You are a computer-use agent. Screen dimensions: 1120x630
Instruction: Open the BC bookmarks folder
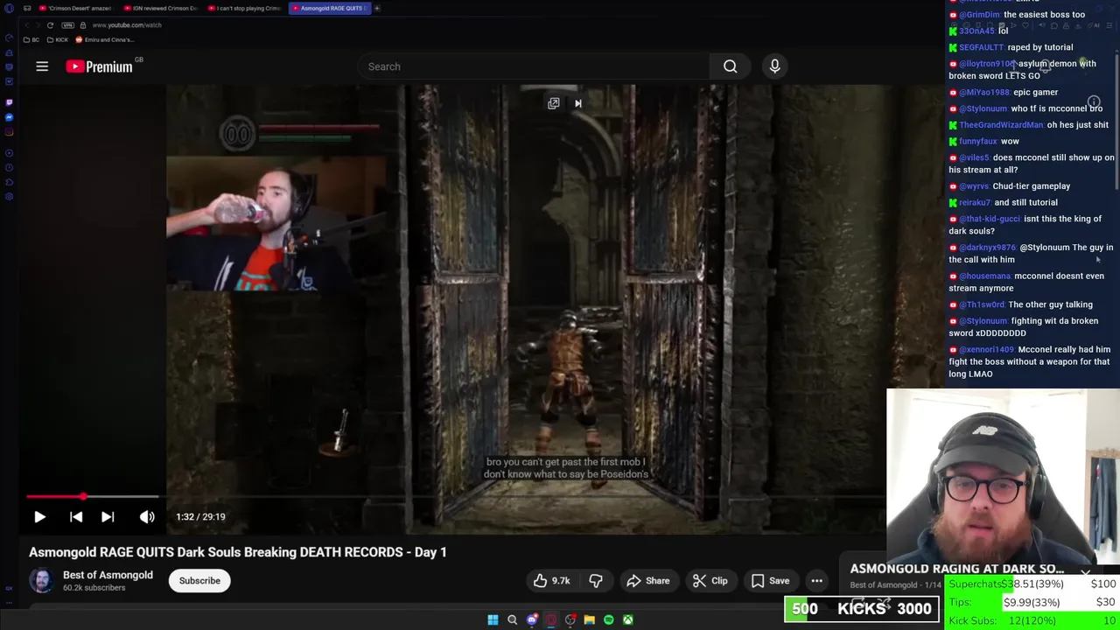31,39
